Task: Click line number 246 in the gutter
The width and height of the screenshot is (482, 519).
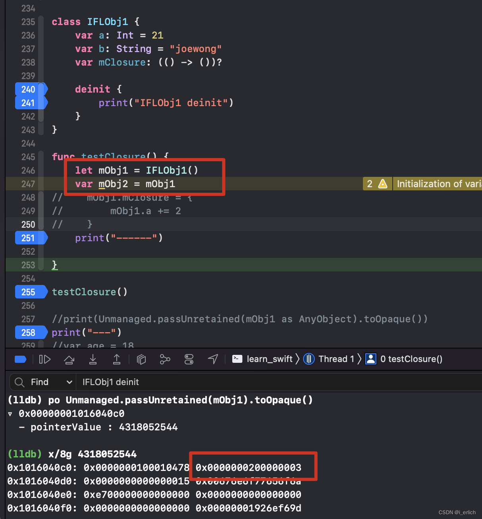Action: (x=28, y=170)
